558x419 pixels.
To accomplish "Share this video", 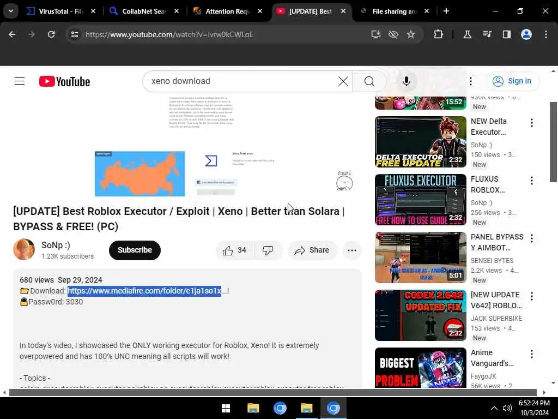I will click(x=312, y=250).
